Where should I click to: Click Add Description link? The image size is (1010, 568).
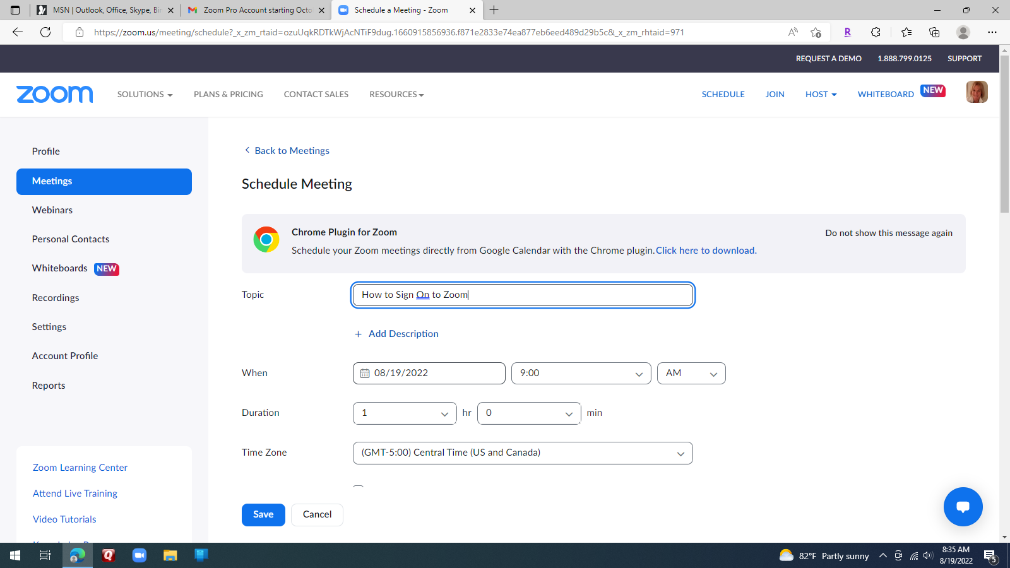pos(396,334)
